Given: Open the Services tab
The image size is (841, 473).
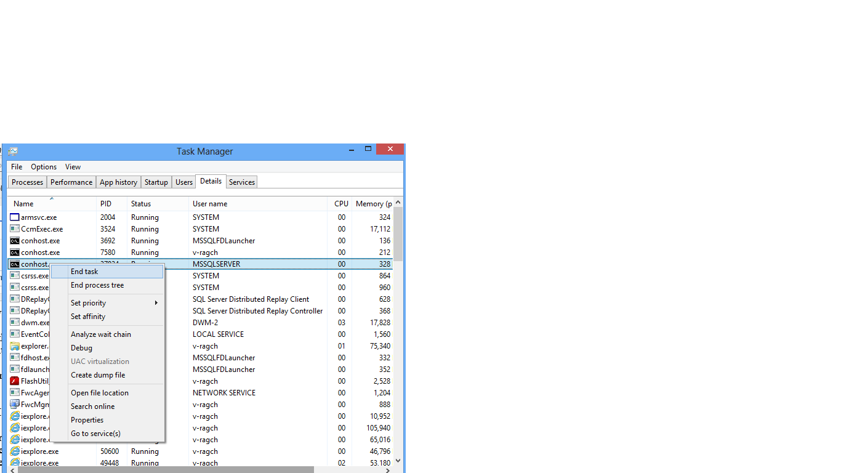Looking at the screenshot, I should [x=242, y=182].
